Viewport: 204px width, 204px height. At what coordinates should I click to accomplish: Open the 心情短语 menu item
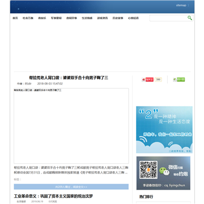click(133, 18)
